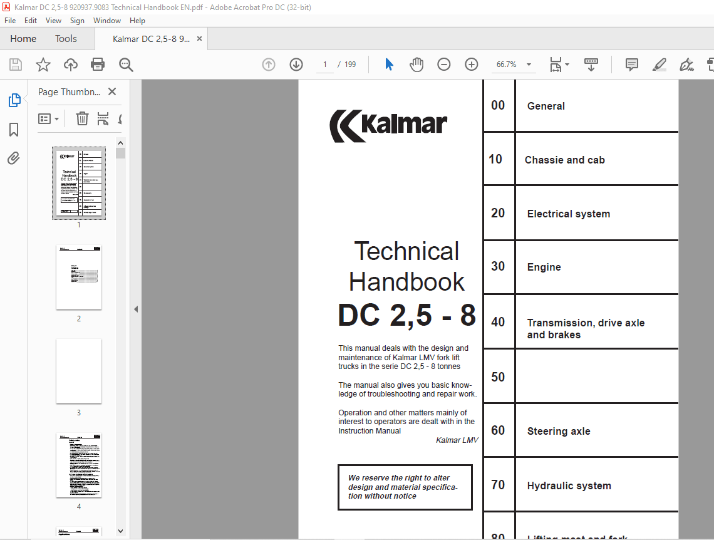Zoom out using the minus button
This screenshot has width=714, height=540.
[x=443, y=64]
